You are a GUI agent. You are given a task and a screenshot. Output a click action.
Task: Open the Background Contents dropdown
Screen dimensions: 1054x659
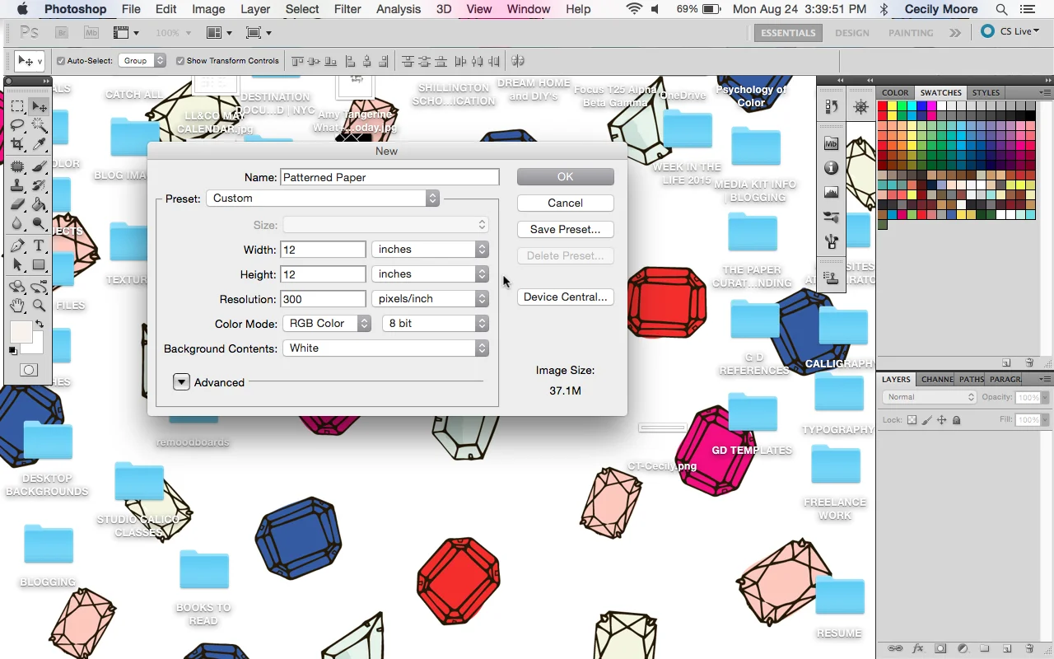point(385,348)
